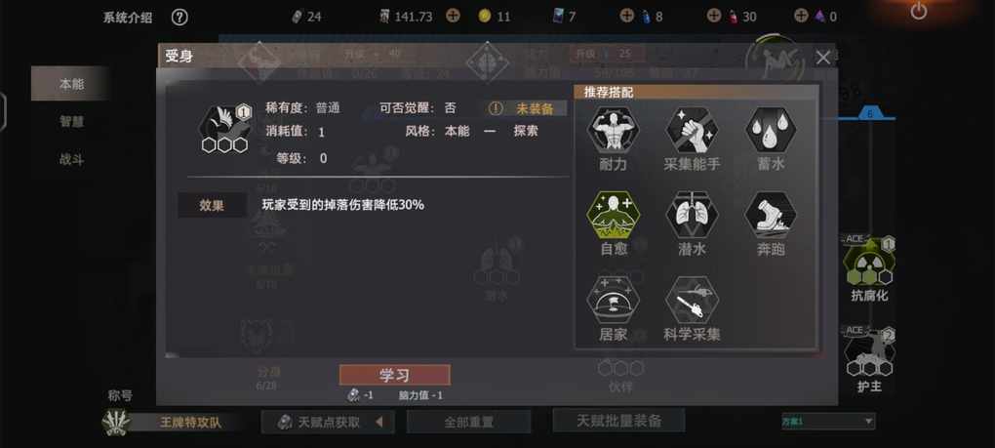995x448 pixels.
Task: Select the 奔跑 running boot icon
Action: tap(771, 215)
